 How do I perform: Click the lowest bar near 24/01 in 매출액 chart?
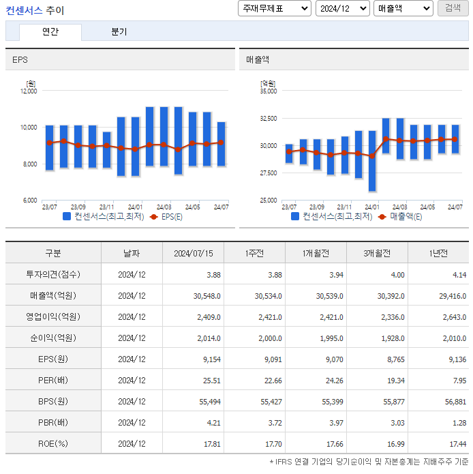[x=372, y=161]
